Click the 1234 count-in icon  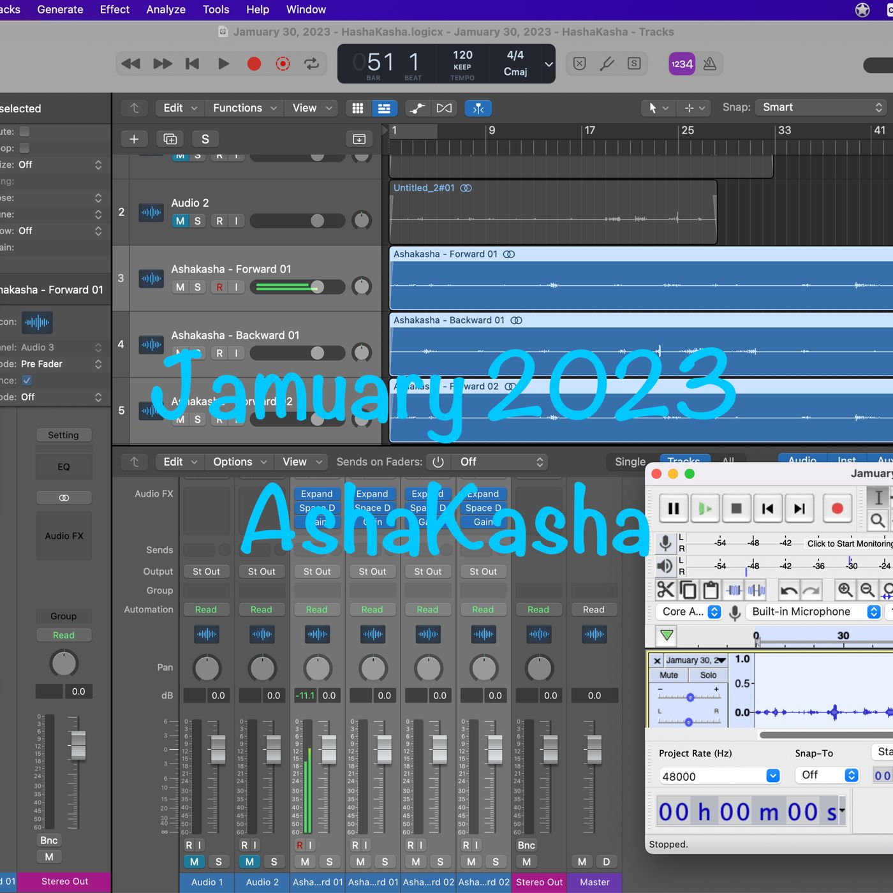(x=681, y=63)
